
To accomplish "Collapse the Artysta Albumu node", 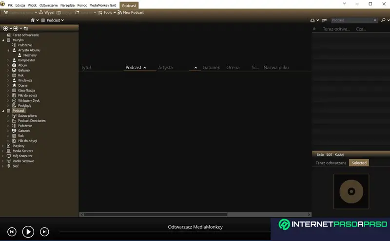I will 8,50.
